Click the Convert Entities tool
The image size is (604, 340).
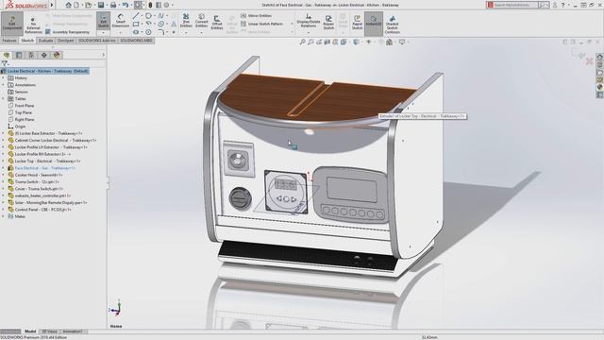201,21
